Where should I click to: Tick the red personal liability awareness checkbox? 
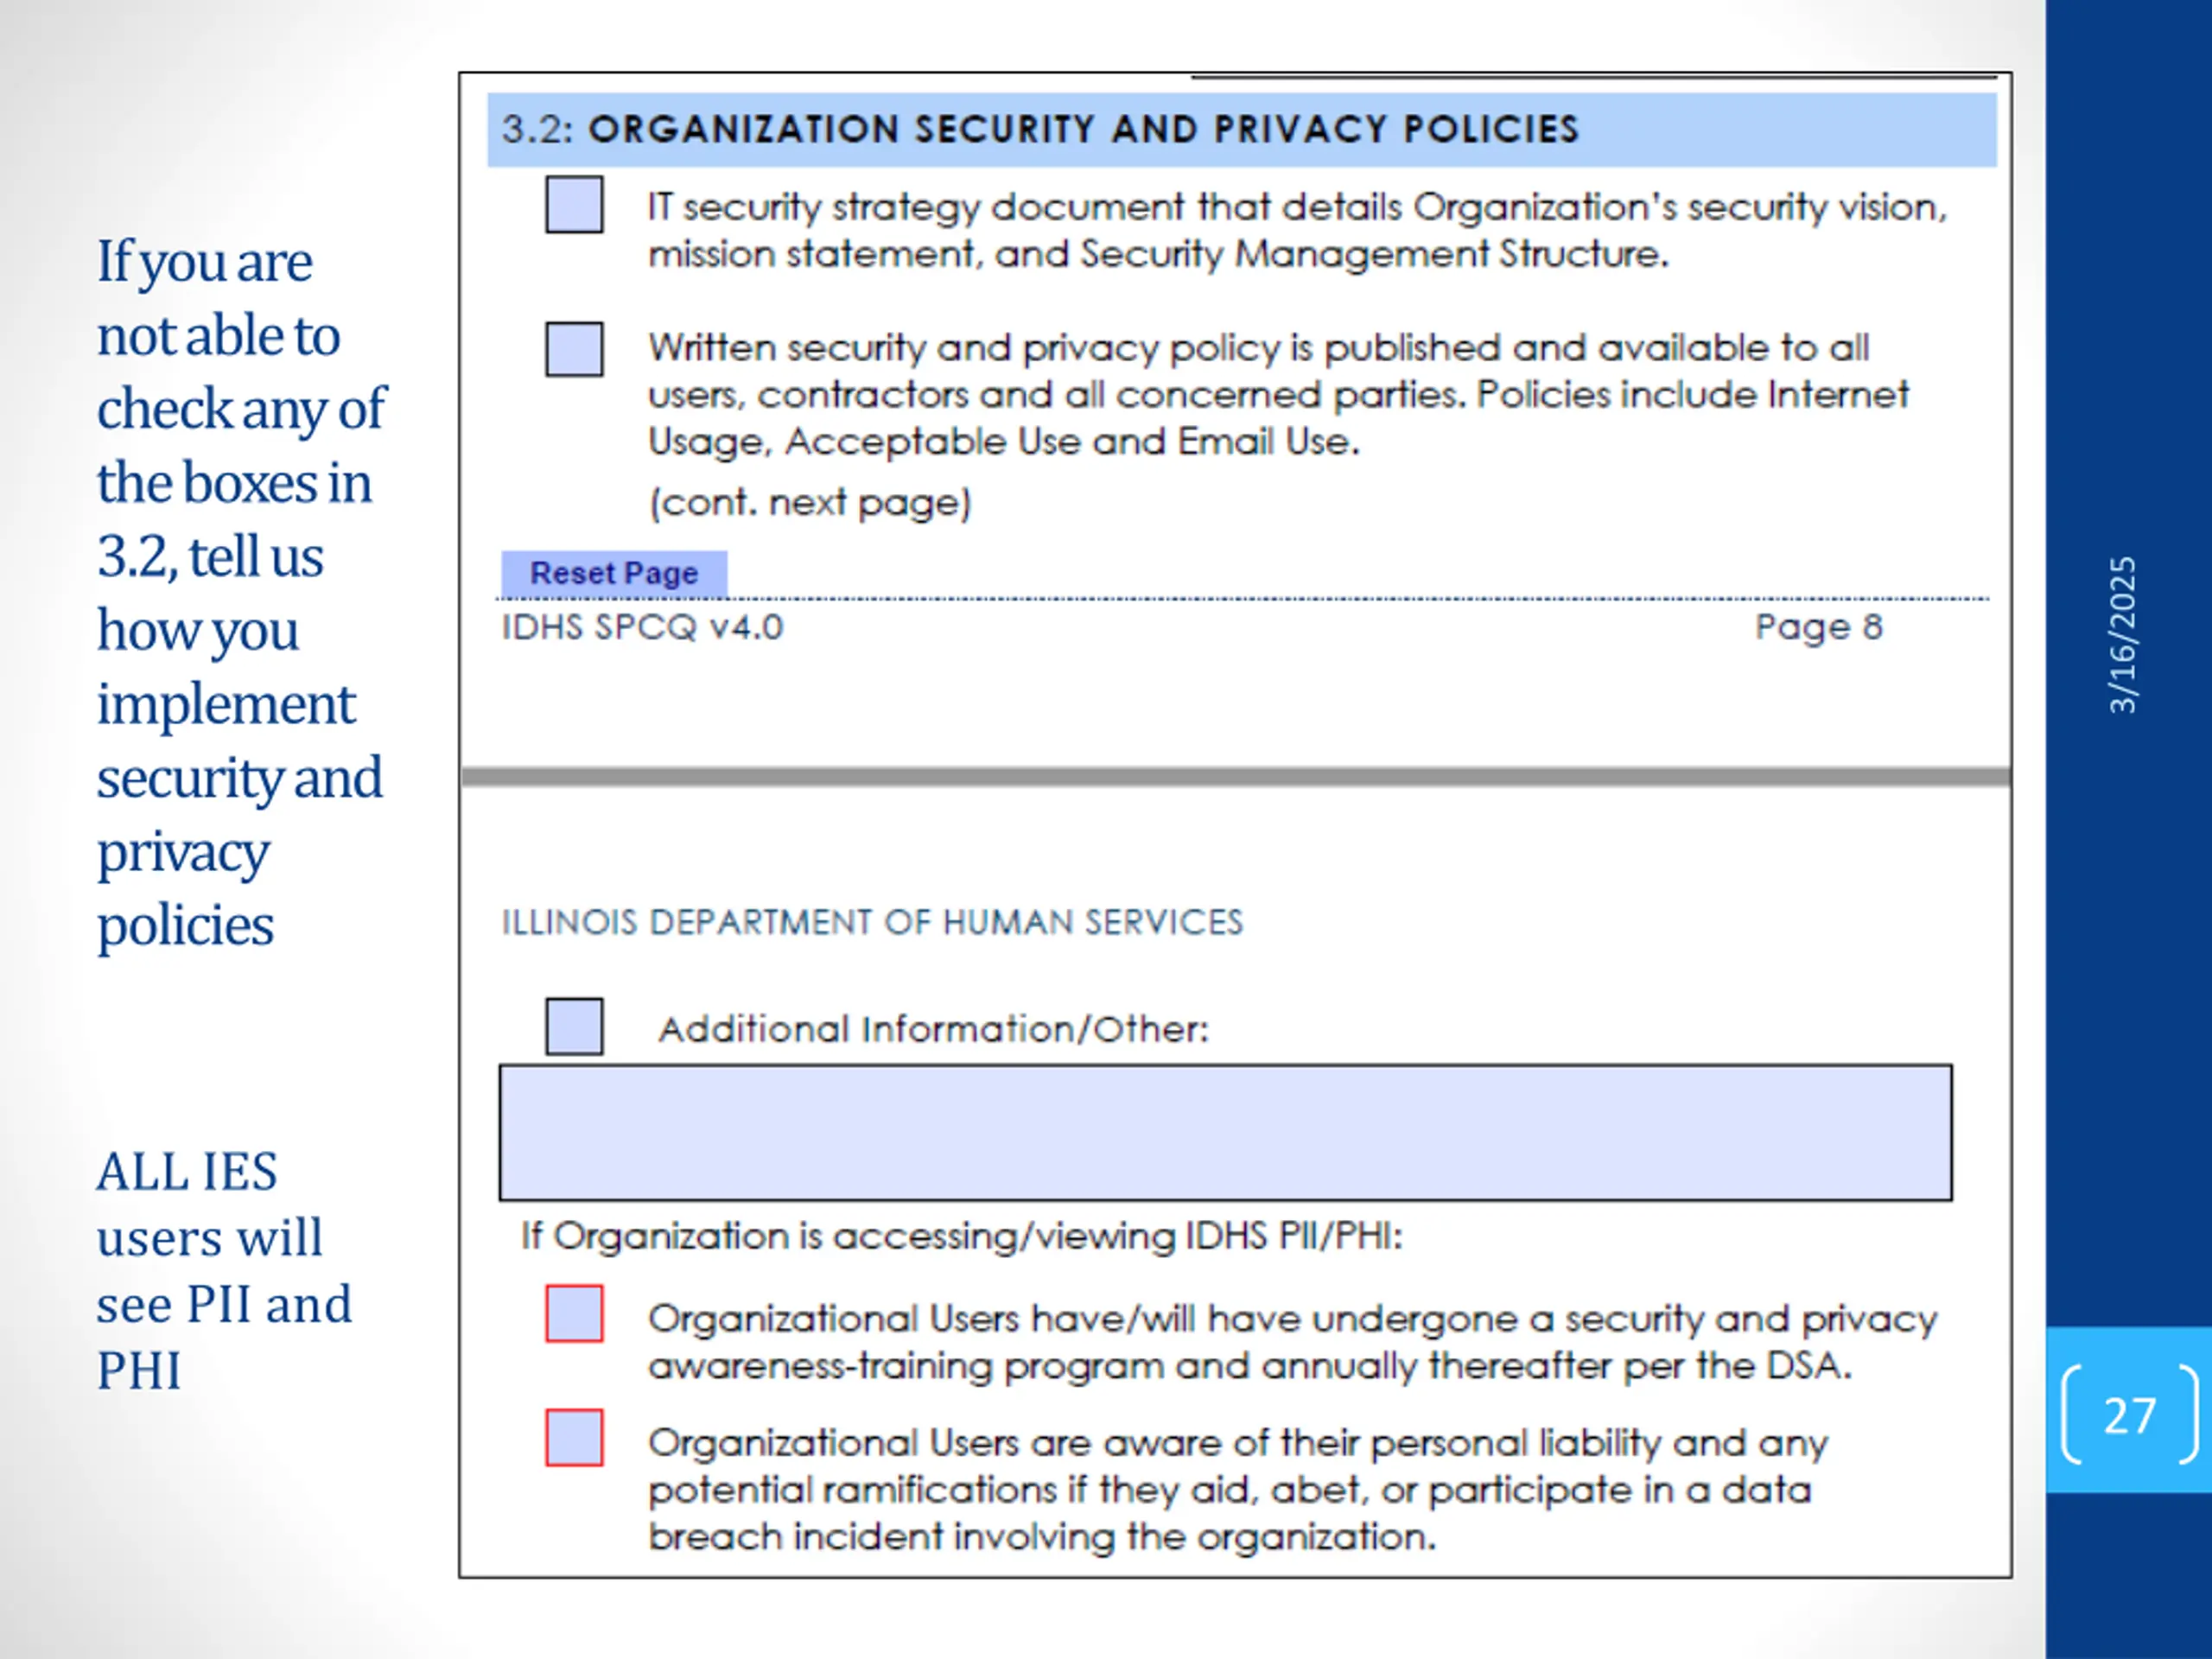tap(574, 1437)
